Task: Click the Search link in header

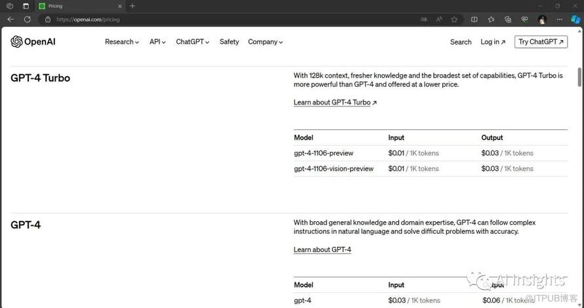Action: (x=461, y=42)
